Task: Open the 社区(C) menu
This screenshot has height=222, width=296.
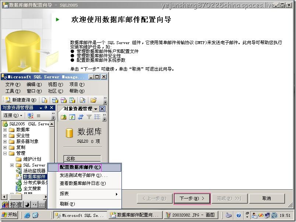Action: [x=56, y=91]
